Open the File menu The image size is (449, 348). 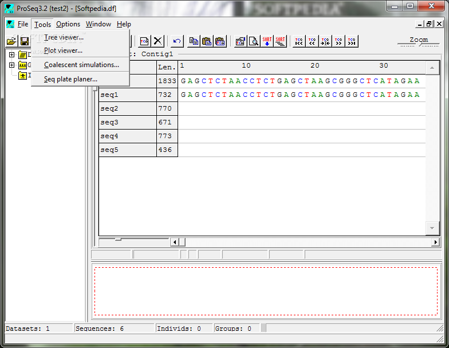pyautogui.click(x=23, y=24)
